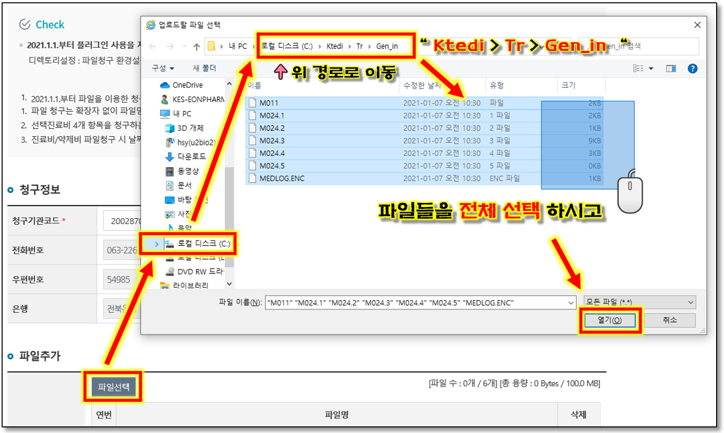Select 3D 개체 folder in sidebar
Image resolution: width=724 pixels, height=433 pixels.
190,128
